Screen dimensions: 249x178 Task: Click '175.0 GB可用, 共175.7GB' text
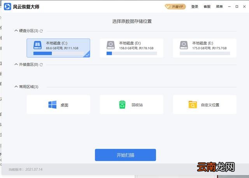click(209, 48)
